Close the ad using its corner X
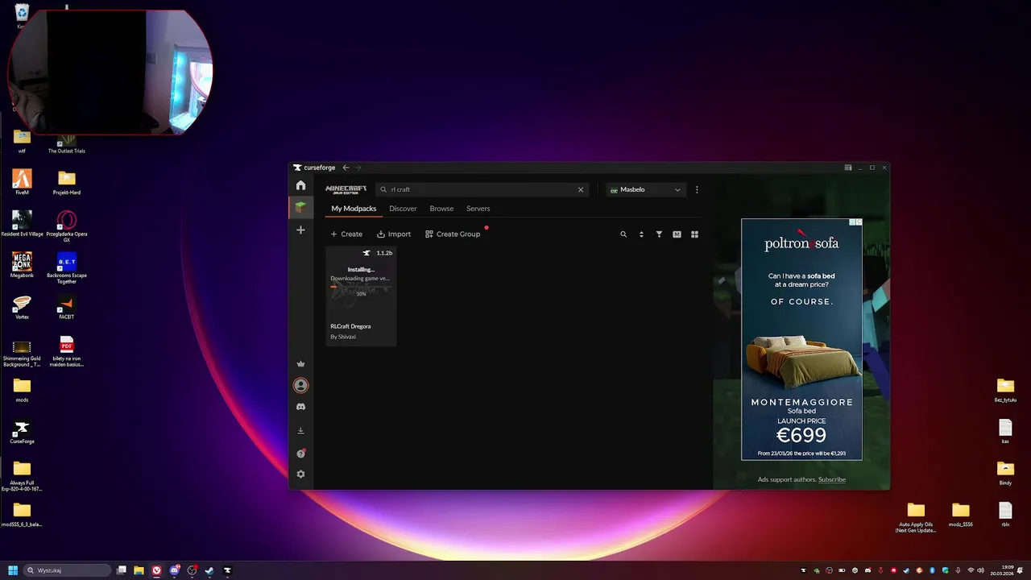 [859, 222]
